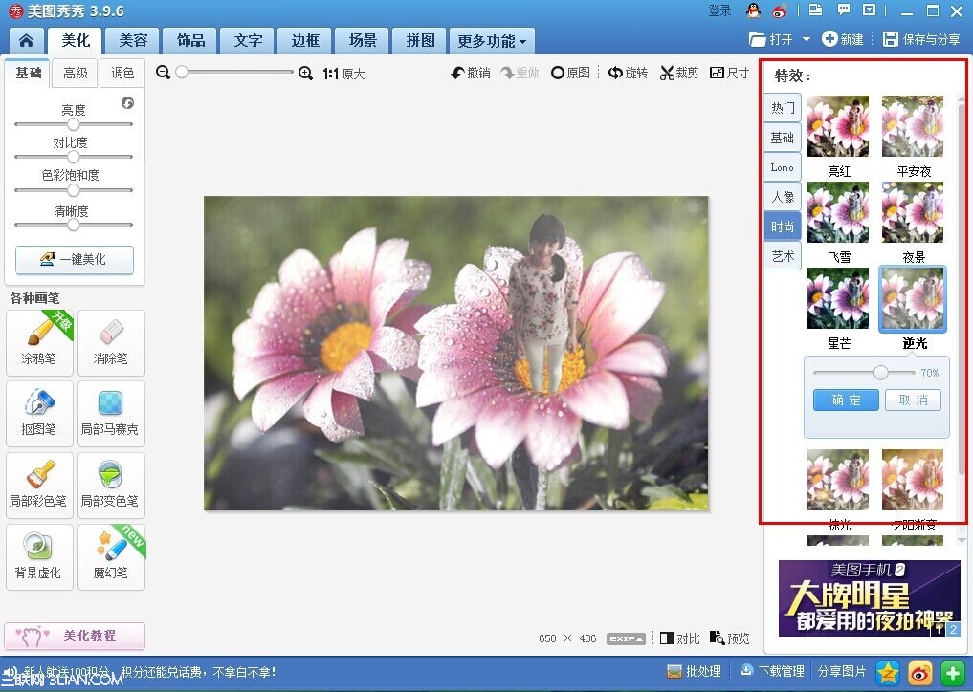
Task: Toggle the 对比 compare view
Action: coord(679,638)
